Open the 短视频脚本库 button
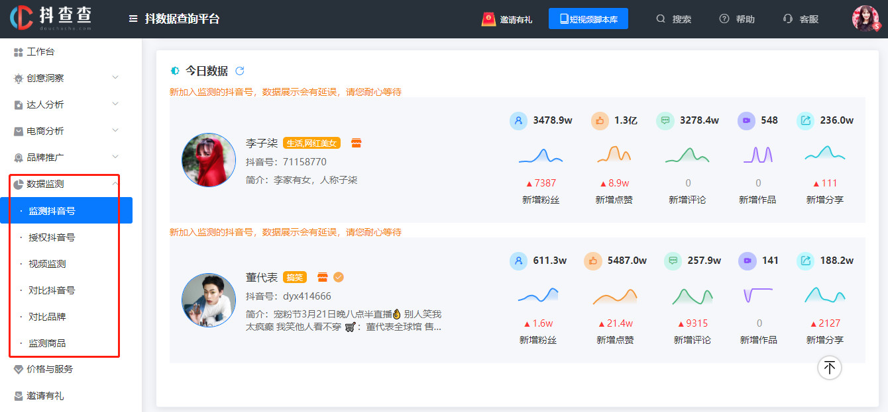The image size is (888, 412). click(x=588, y=19)
